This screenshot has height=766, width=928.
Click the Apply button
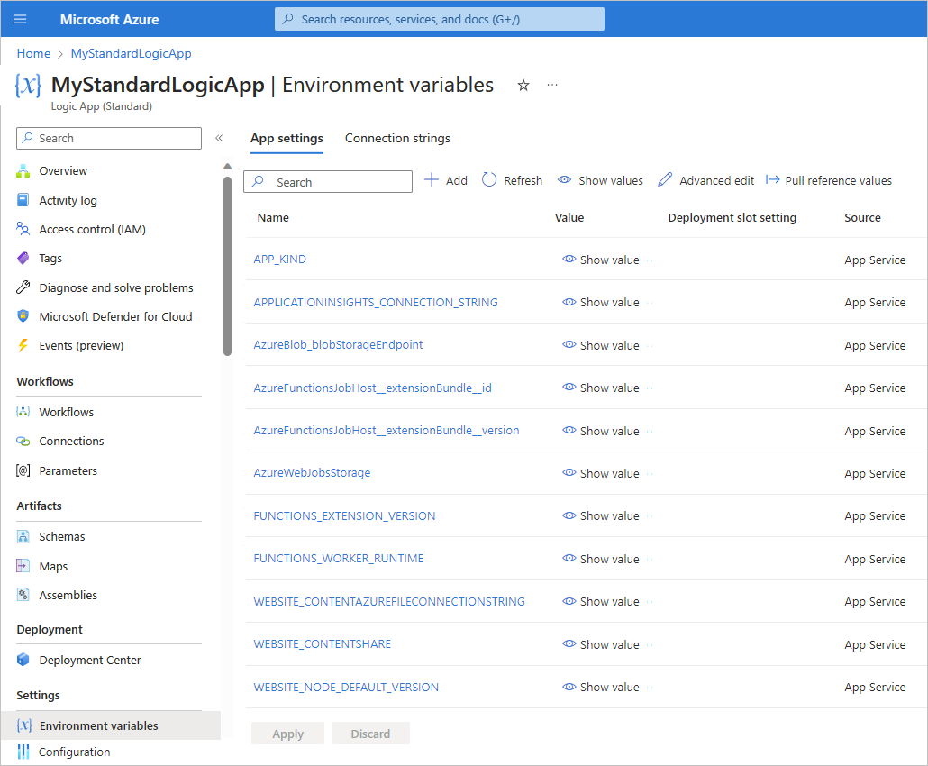pos(287,734)
